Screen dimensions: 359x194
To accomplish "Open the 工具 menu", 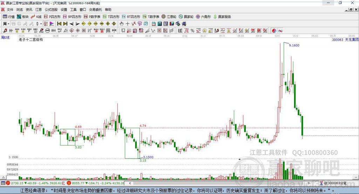I will point(73,9).
